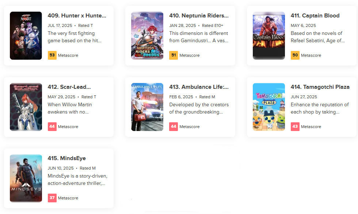The image size is (358, 214).
Task: Click the 'MAY 29, 2025' release date
Action: (x=61, y=97)
